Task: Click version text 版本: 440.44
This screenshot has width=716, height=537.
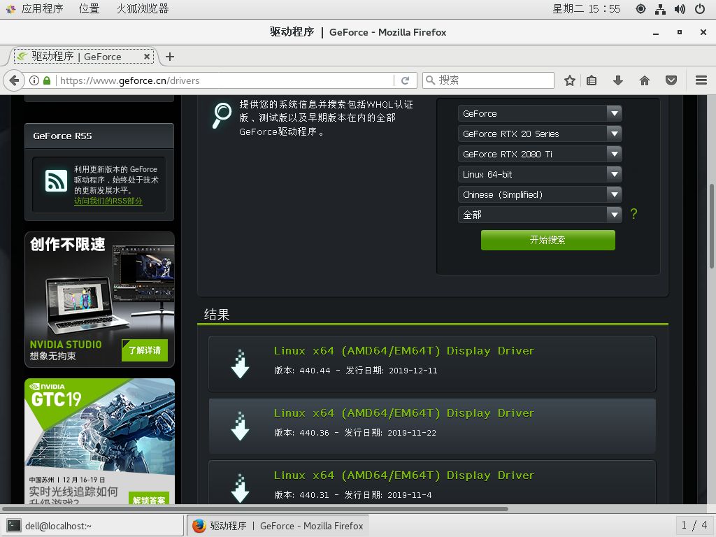Action: (302, 371)
